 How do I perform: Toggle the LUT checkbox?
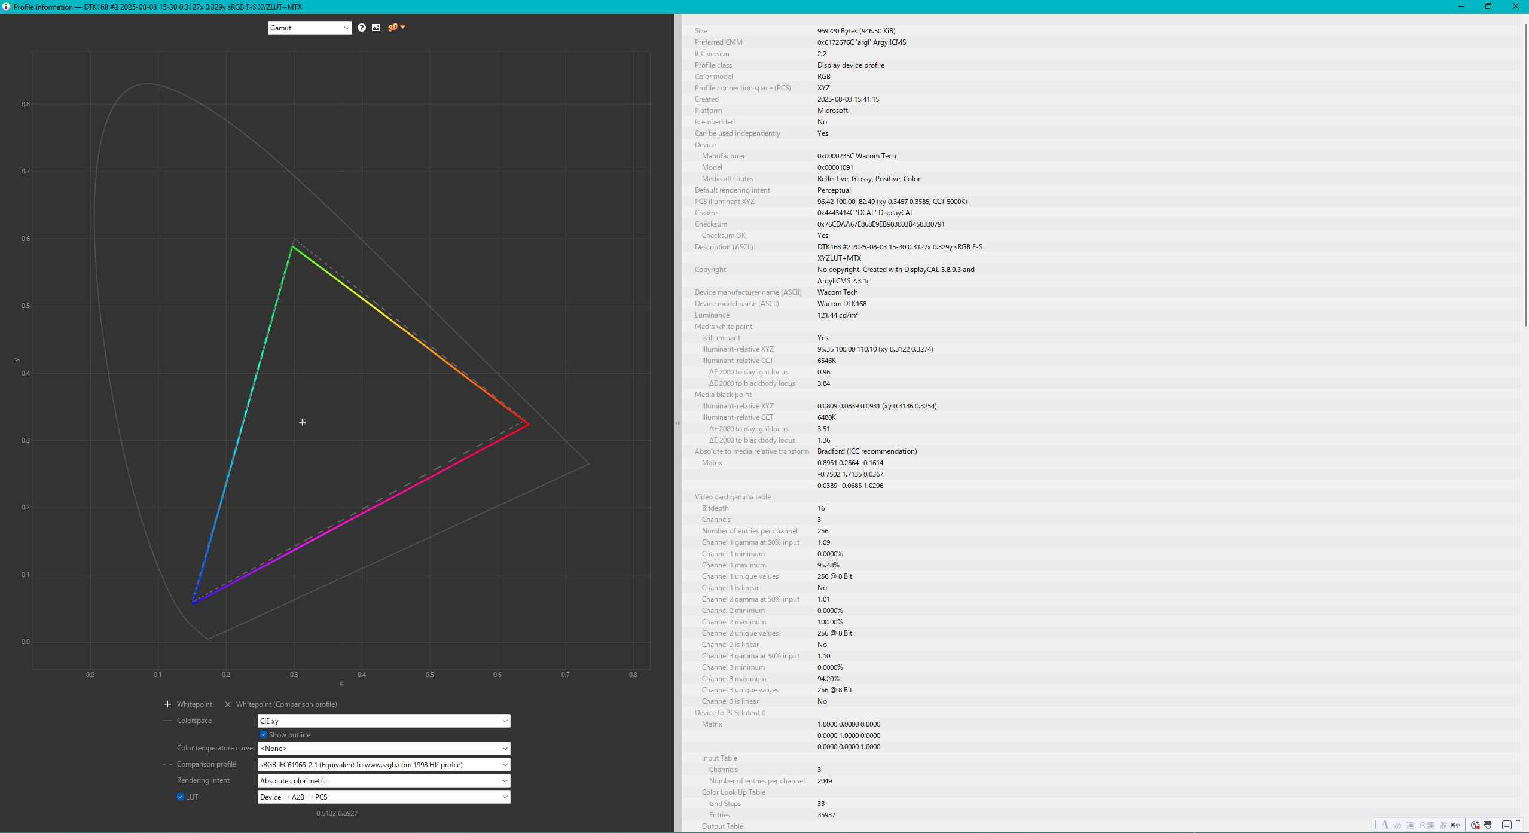(x=181, y=797)
